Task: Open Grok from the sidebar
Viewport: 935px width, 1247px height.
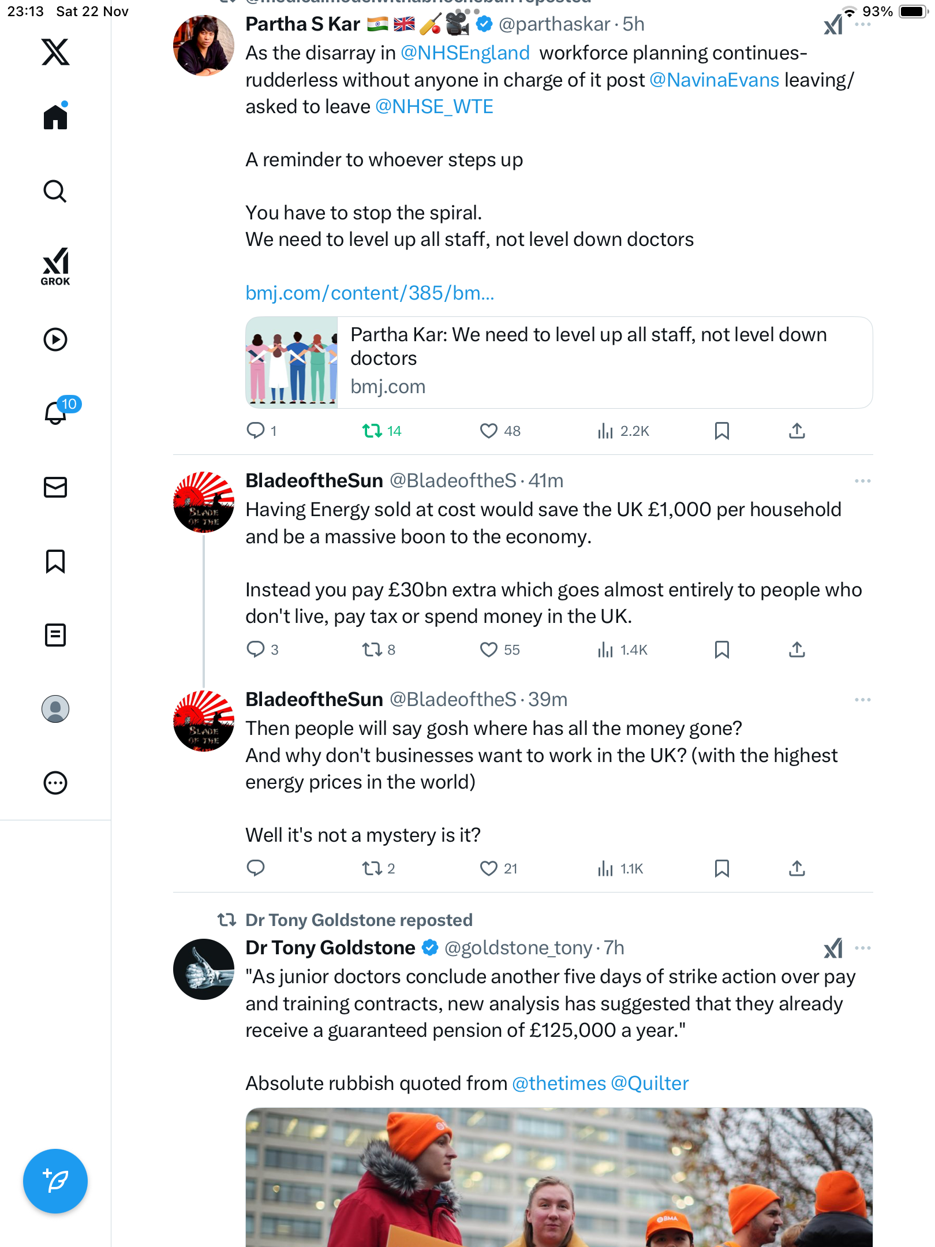Action: pos(55,266)
